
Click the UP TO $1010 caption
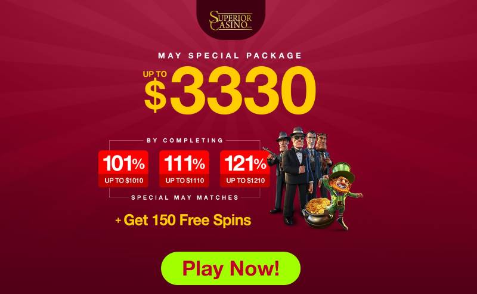click(x=123, y=181)
